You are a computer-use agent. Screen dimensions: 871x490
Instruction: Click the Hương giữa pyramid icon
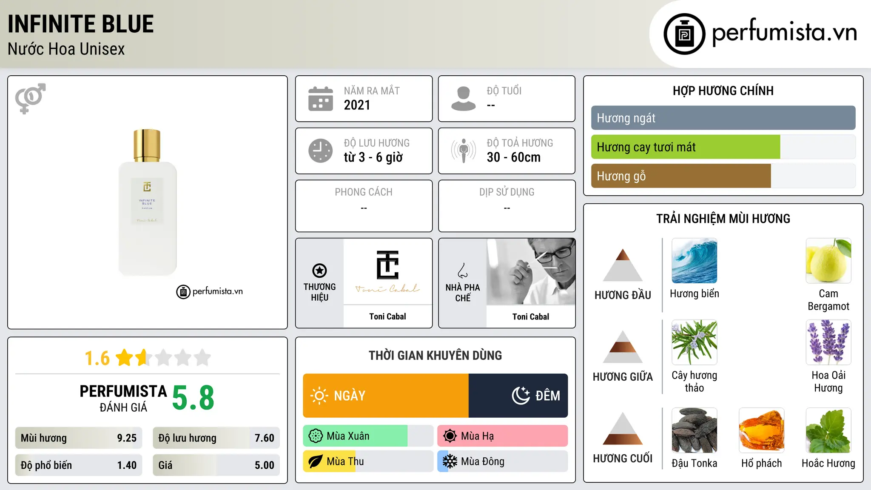point(623,347)
